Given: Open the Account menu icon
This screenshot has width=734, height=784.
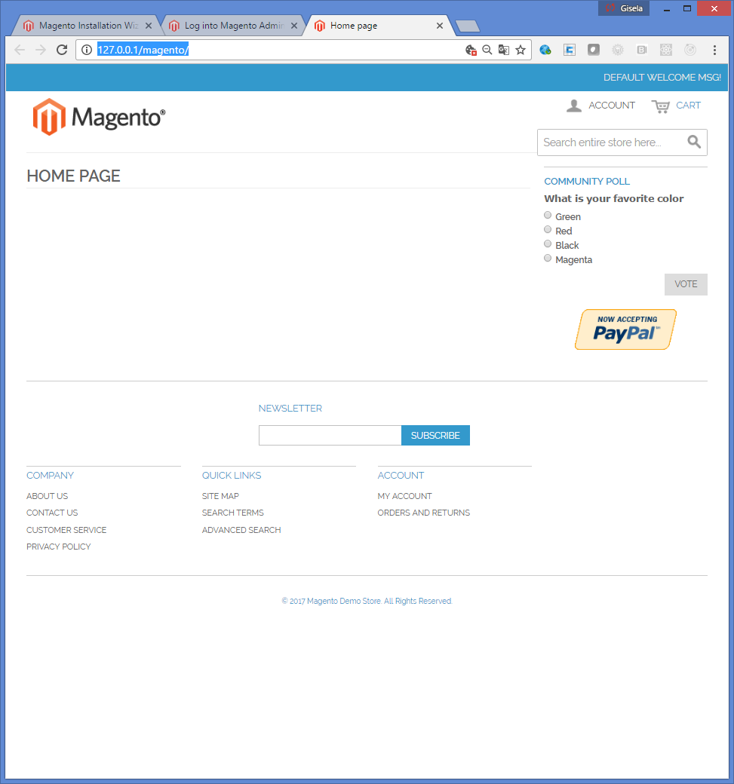Looking at the screenshot, I should point(574,106).
